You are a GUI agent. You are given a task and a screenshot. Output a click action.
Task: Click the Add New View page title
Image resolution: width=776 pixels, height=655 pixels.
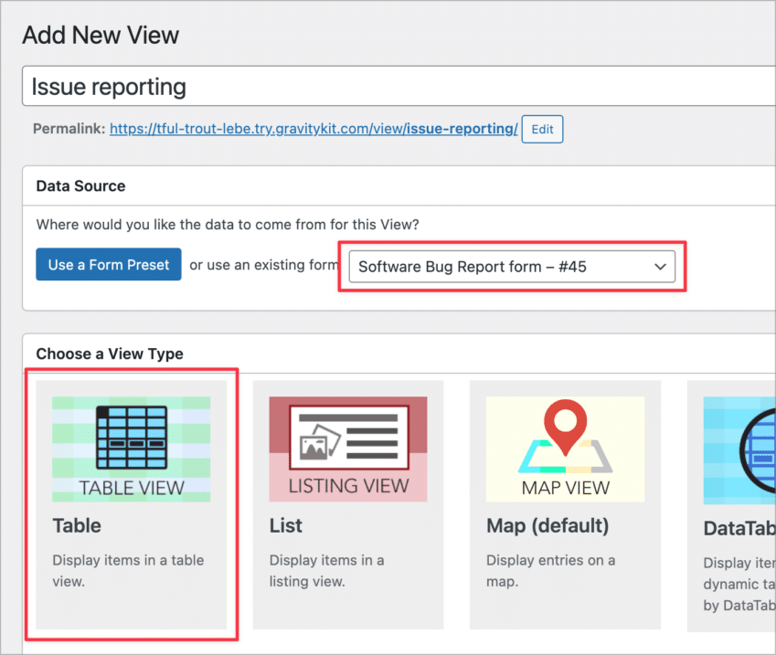click(101, 35)
